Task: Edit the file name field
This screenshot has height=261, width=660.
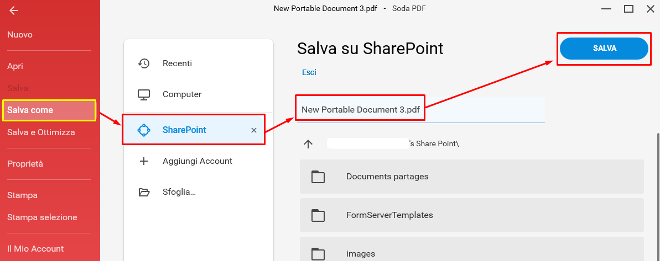Action: 421,110
